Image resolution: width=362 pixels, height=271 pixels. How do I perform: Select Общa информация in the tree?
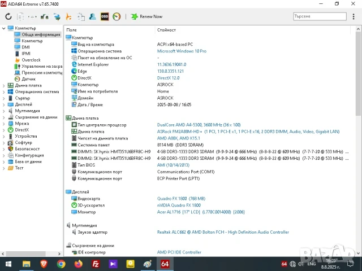coord(40,34)
